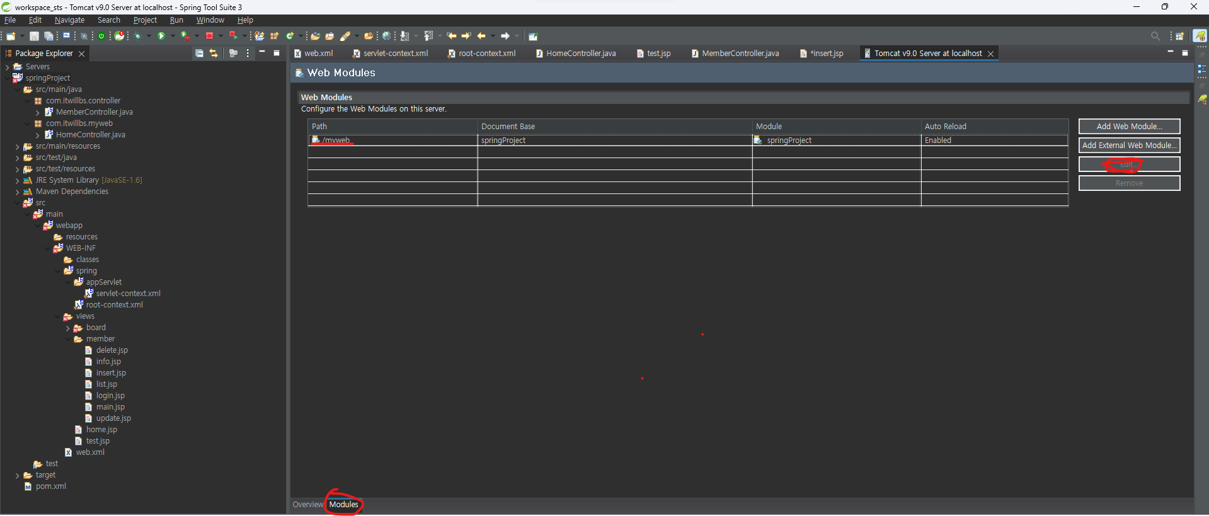Open the Window menu
Viewport: 1209px width, 516px height.
point(210,20)
